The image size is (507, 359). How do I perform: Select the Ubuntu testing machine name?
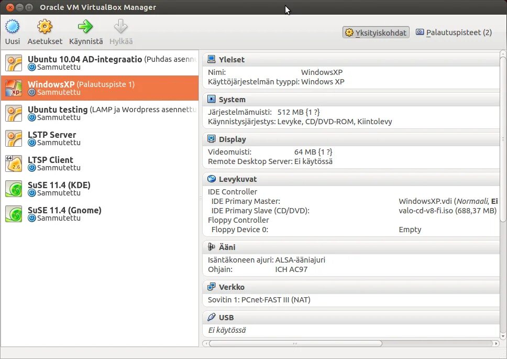coord(58,110)
